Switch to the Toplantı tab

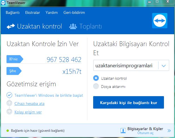[86, 26]
